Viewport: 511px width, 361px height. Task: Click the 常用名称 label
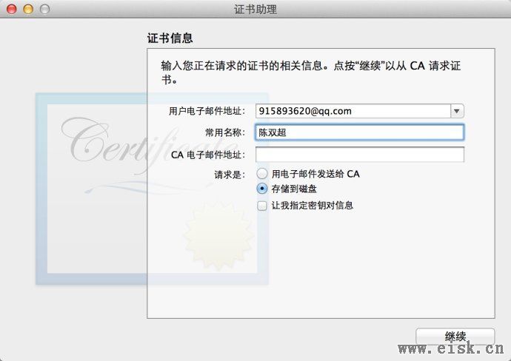[225, 132]
